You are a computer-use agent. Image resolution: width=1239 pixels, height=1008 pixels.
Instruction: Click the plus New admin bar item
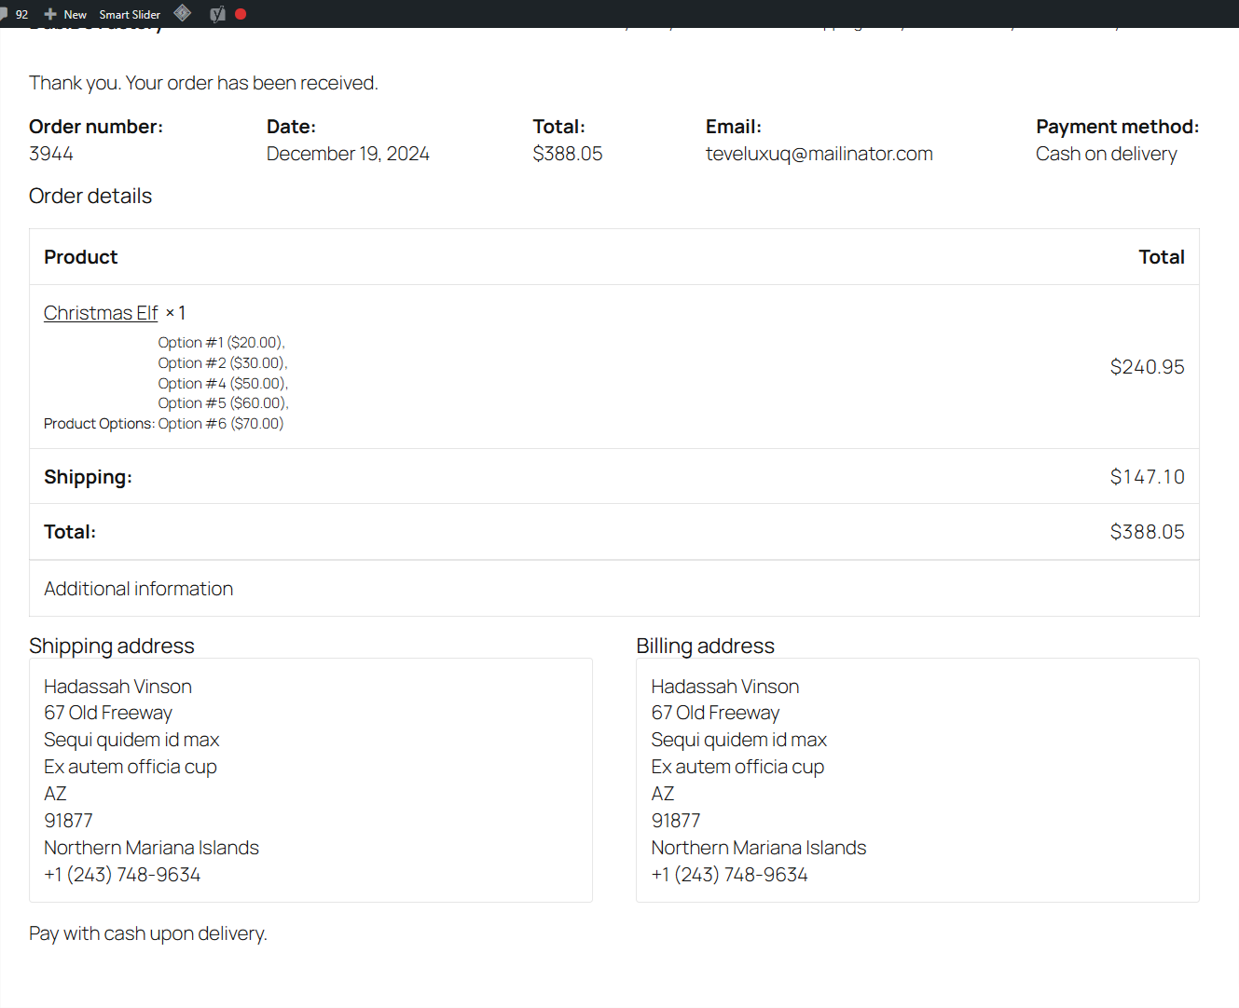65,14
